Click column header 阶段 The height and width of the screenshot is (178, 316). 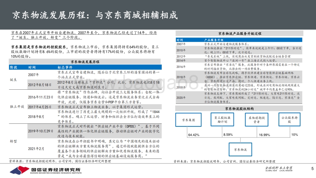pyautogui.click(x=13, y=67)
